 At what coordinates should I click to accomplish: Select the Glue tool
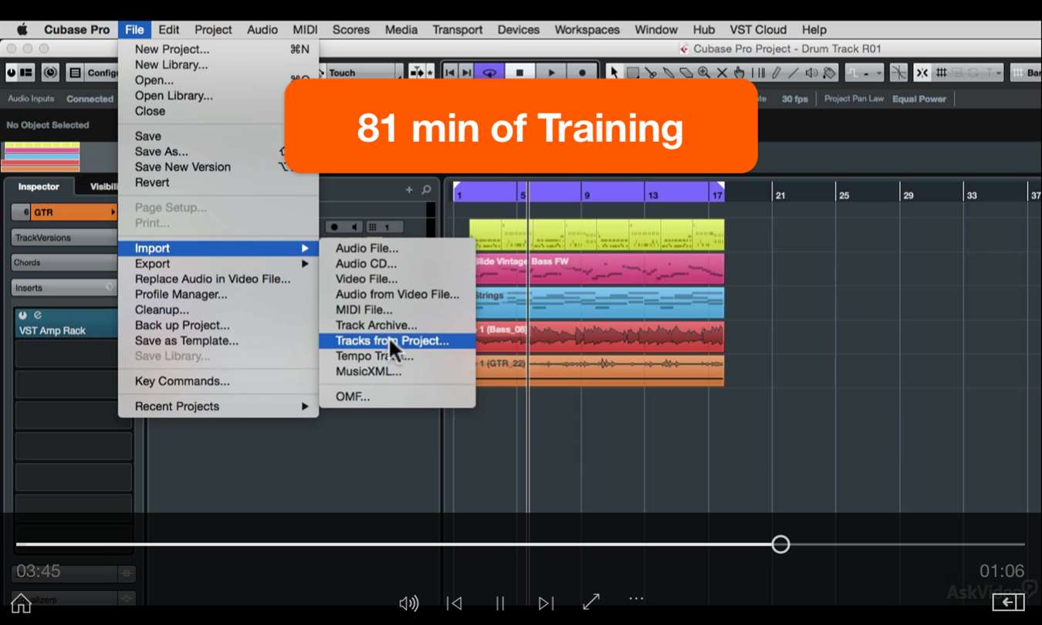click(x=668, y=73)
